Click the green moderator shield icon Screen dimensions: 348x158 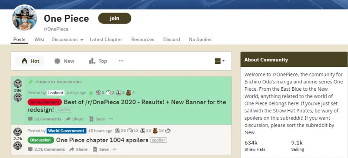pyautogui.click(x=90, y=93)
